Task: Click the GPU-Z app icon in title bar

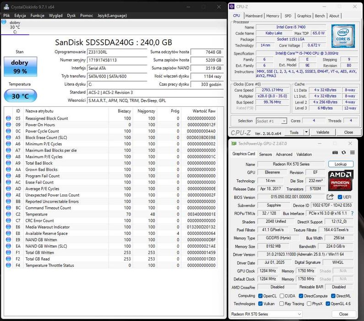Action: click(234, 144)
